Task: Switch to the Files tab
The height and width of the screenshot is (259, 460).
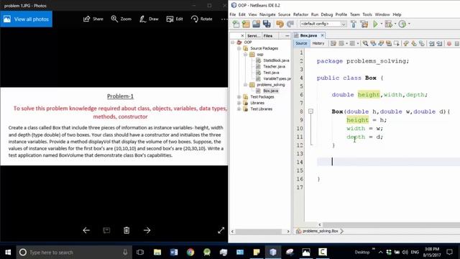Action: click(x=268, y=35)
